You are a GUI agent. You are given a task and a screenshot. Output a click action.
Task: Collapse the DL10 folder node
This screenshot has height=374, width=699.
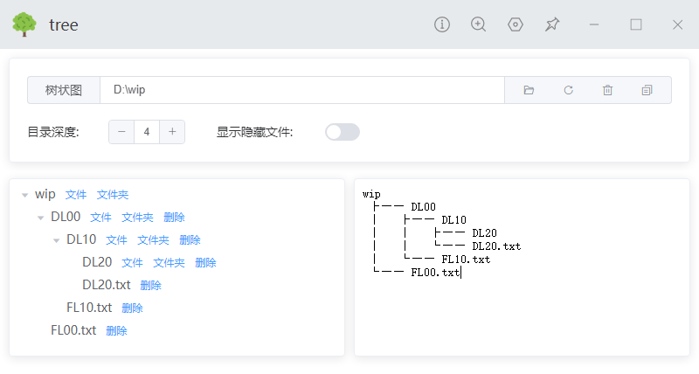coord(57,240)
